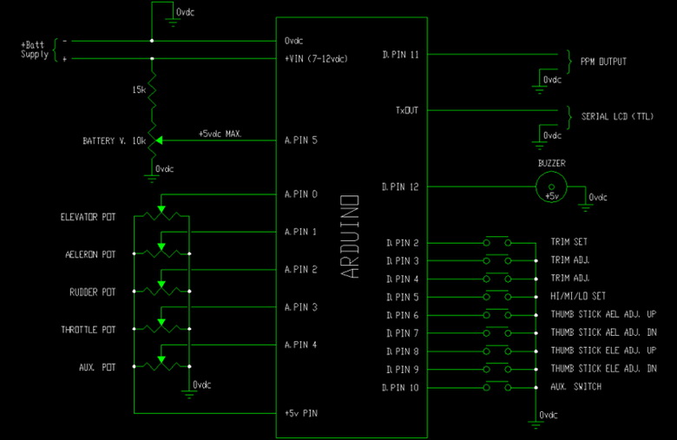
Task: Click the buzzer symbol
Action: 550,185
